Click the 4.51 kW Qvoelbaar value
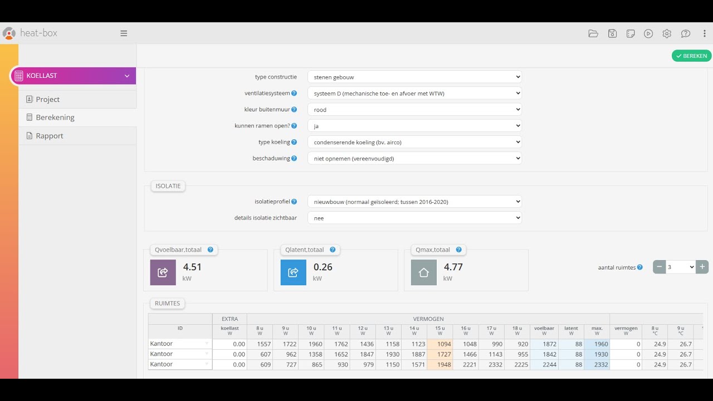Image resolution: width=713 pixels, height=401 pixels. point(193,267)
